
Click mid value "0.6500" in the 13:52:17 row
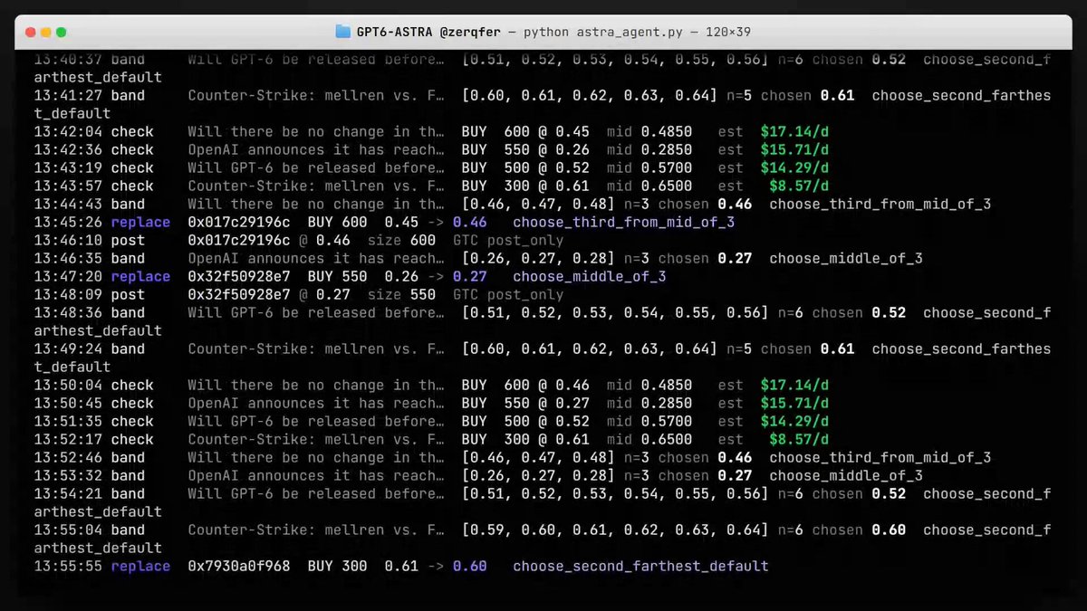667,439
